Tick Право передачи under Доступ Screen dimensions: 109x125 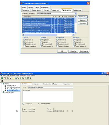24,46
